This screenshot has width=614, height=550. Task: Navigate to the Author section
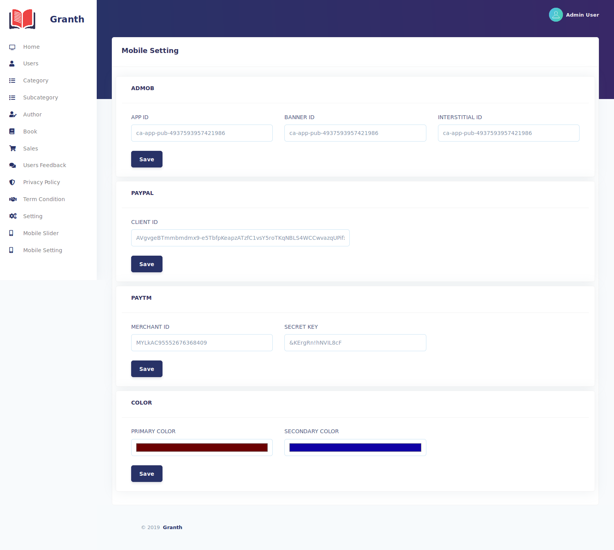point(32,114)
